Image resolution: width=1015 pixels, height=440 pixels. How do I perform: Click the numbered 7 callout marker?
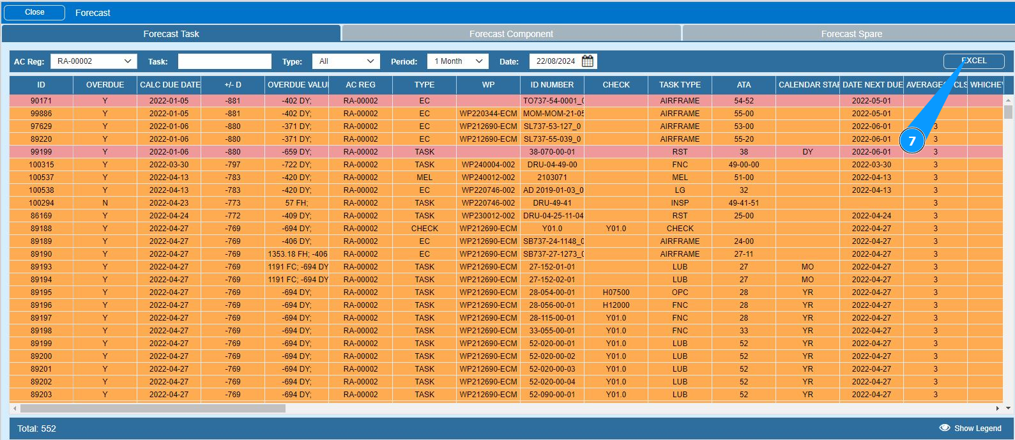click(912, 141)
